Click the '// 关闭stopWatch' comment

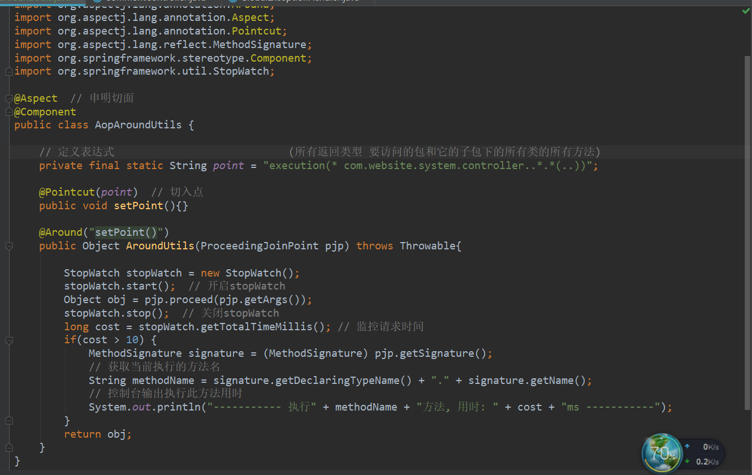231,313
